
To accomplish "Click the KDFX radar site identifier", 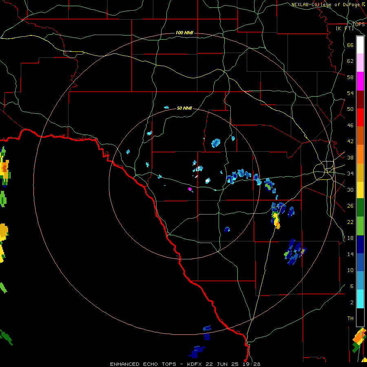I will pyautogui.click(x=195, y=364).
